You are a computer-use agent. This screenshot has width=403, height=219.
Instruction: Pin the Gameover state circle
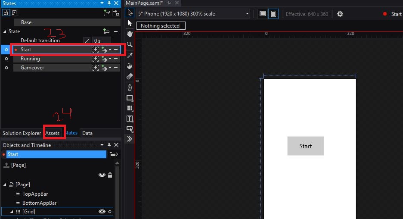(6, 68)
